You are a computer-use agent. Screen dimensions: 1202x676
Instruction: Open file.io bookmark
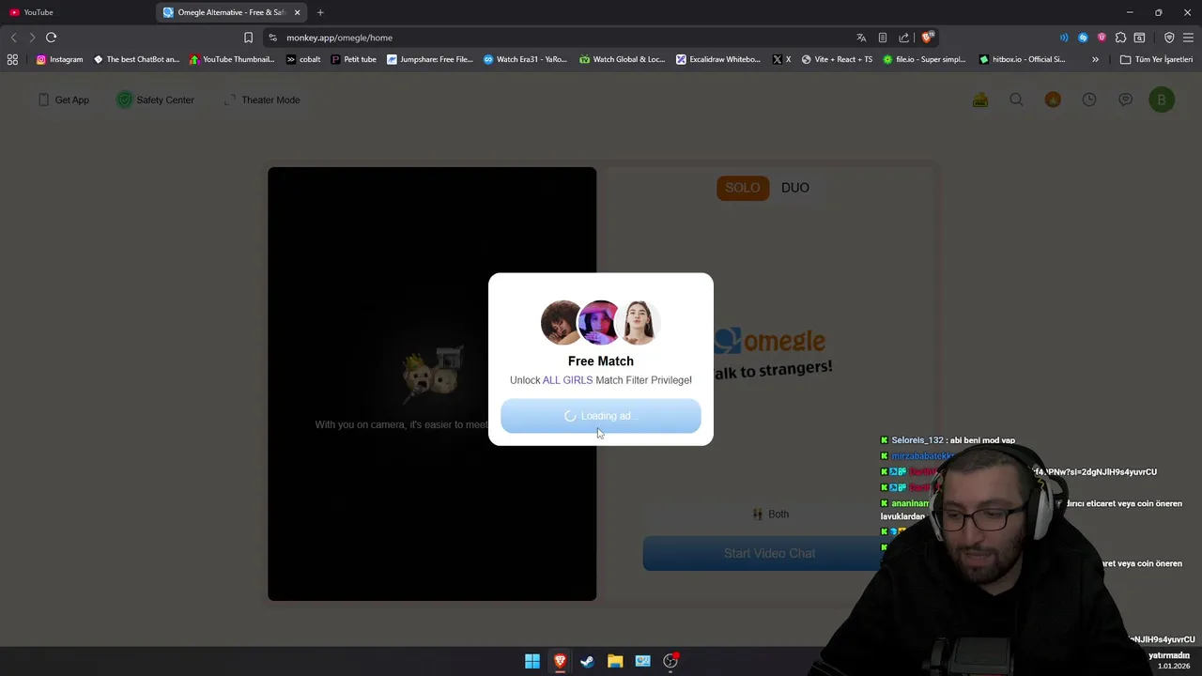tap(925, 59)
